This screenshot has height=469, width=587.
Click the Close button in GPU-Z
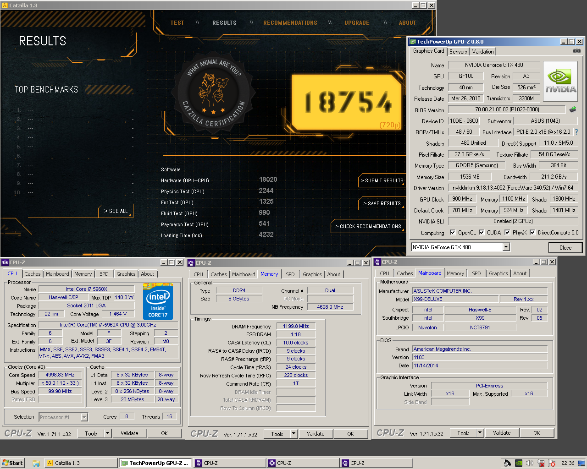click(x=565, y=248)
